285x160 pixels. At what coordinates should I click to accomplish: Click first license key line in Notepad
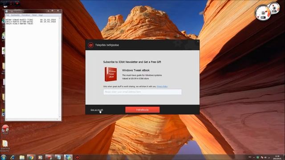[x=19, y=20]
